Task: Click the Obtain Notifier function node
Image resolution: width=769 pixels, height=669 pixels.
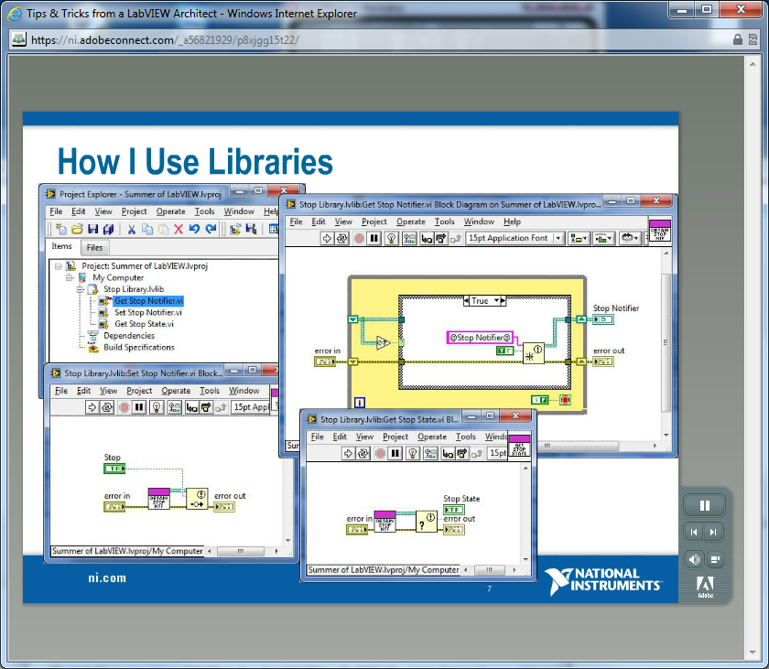Action: tap(534, 353)
